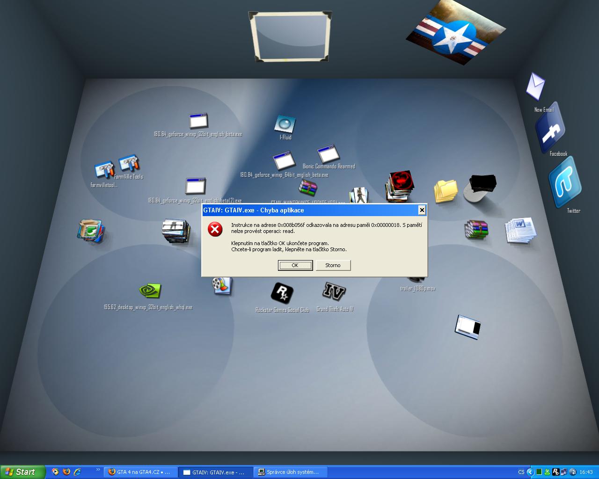Click OK to terminate GTAIV program

(x=295, y=265)
